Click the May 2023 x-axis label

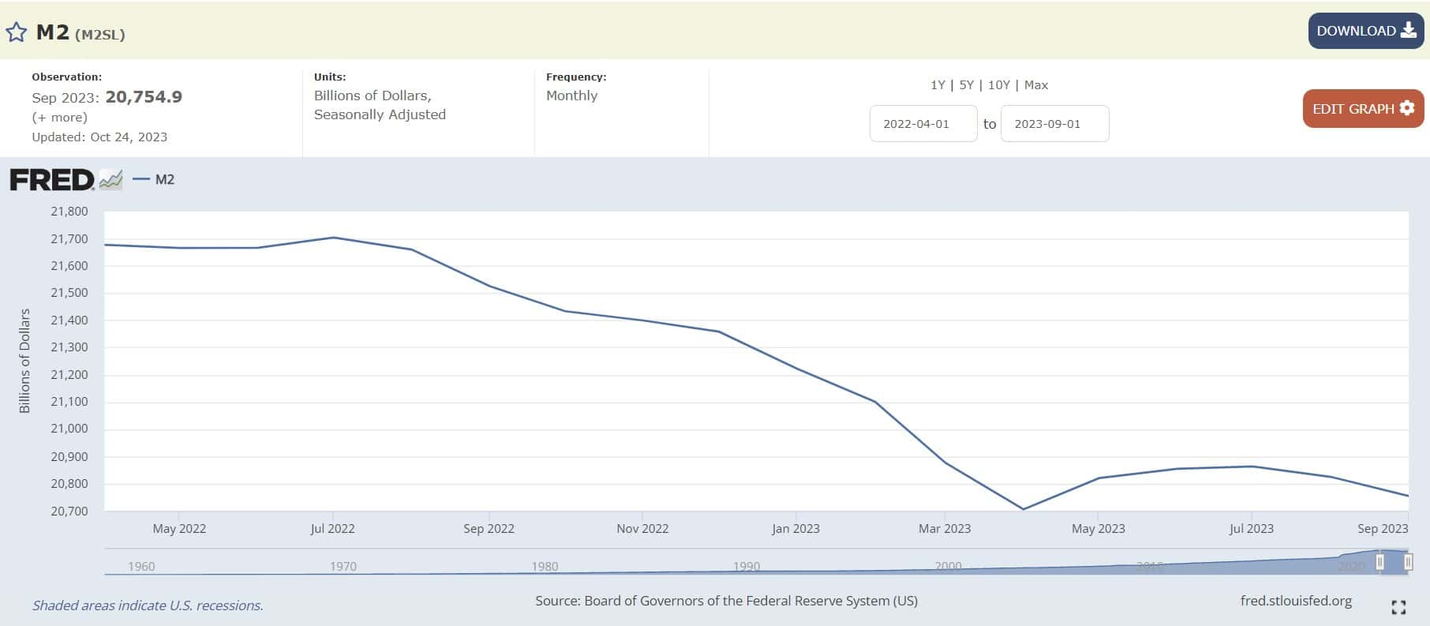coord(1098,529)
